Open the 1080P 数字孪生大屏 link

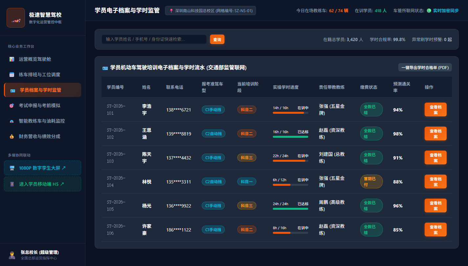[x=42, y=168]
